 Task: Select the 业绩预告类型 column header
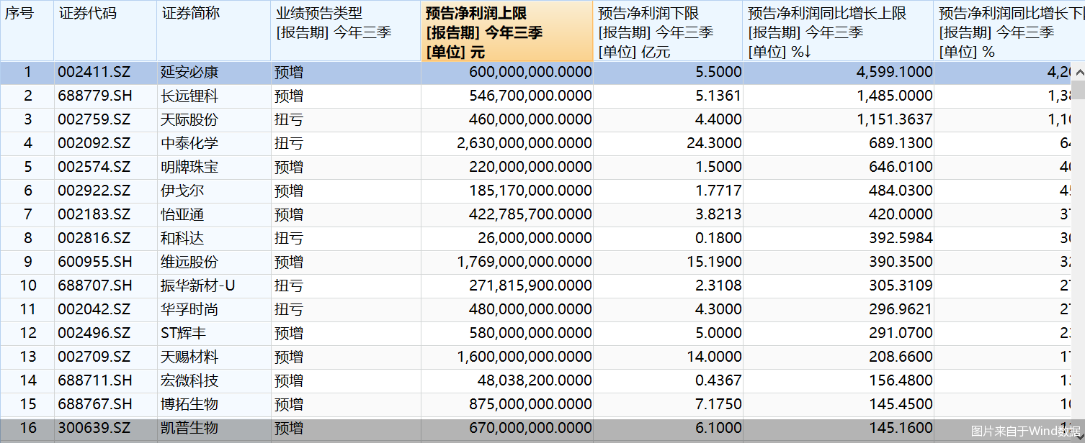[346, 31]
